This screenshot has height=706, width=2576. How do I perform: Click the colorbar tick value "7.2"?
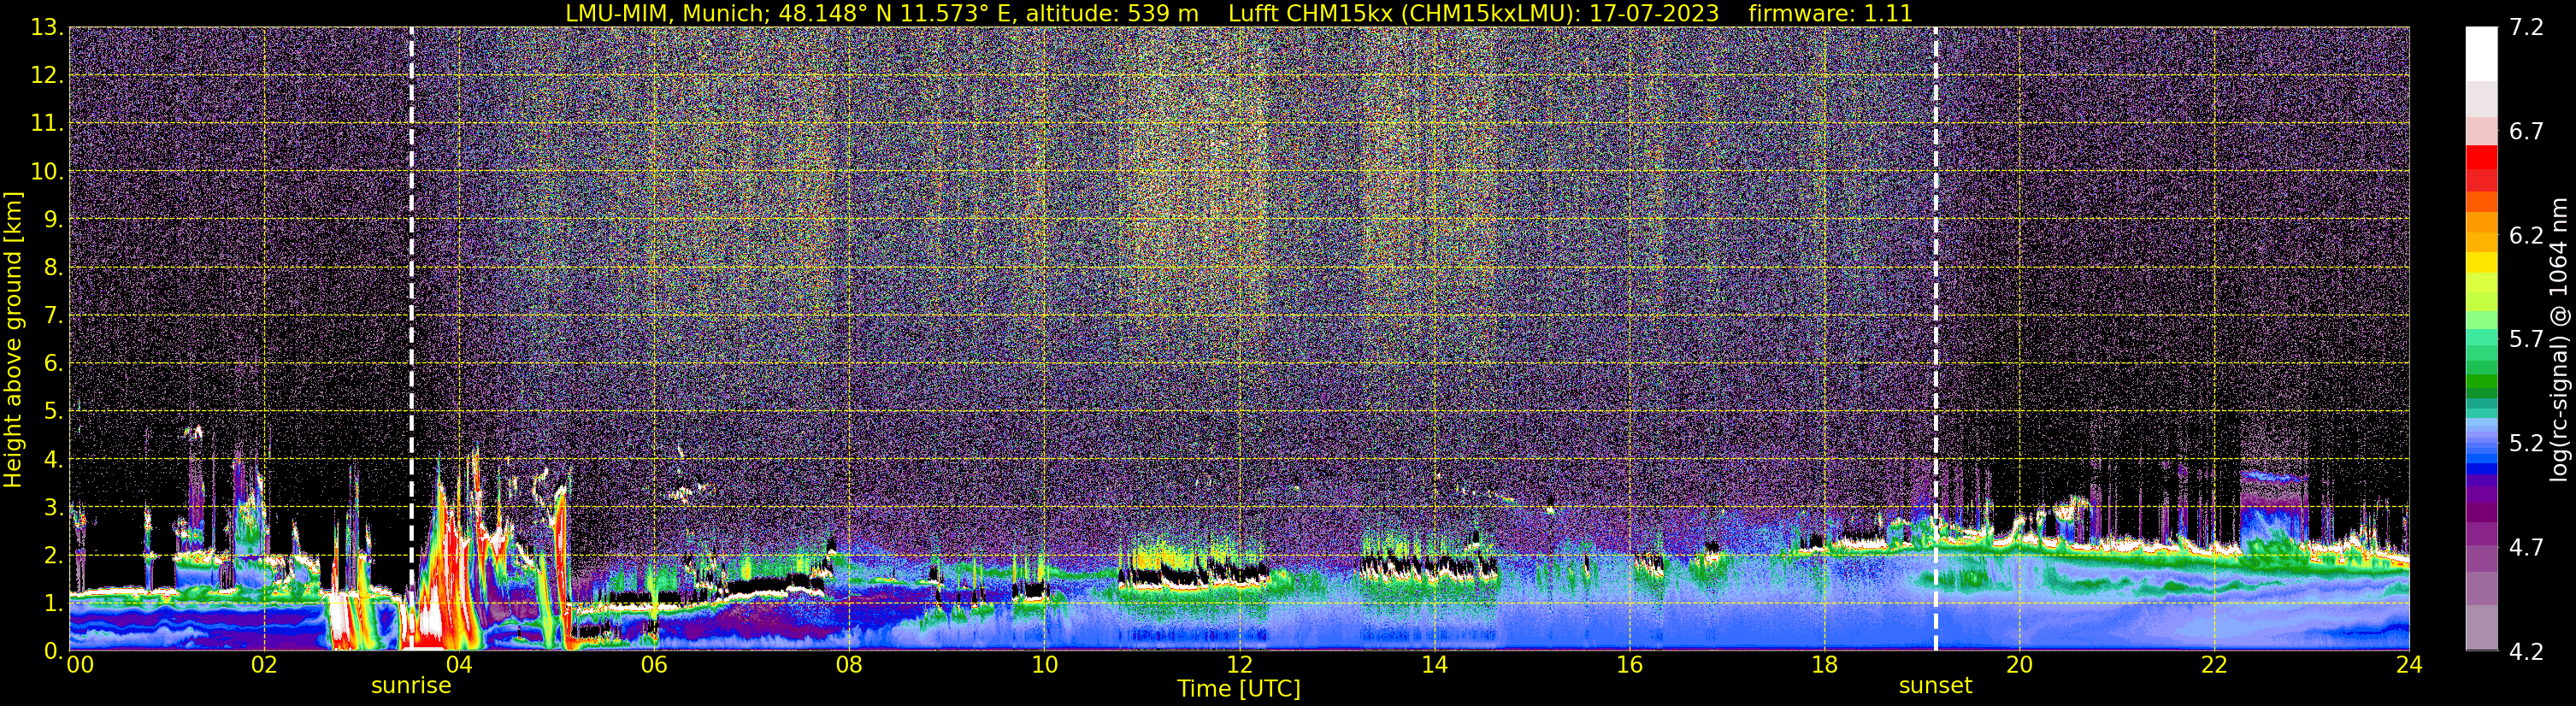tap(2526, 28)
